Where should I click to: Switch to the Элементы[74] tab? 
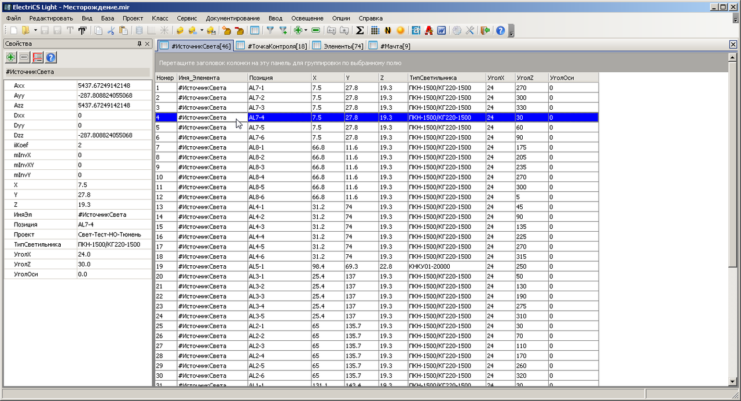[338, 46]
